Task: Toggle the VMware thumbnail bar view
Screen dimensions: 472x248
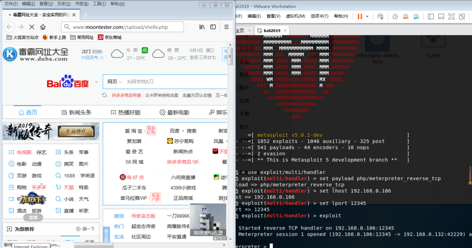Action: pos(441,17)
